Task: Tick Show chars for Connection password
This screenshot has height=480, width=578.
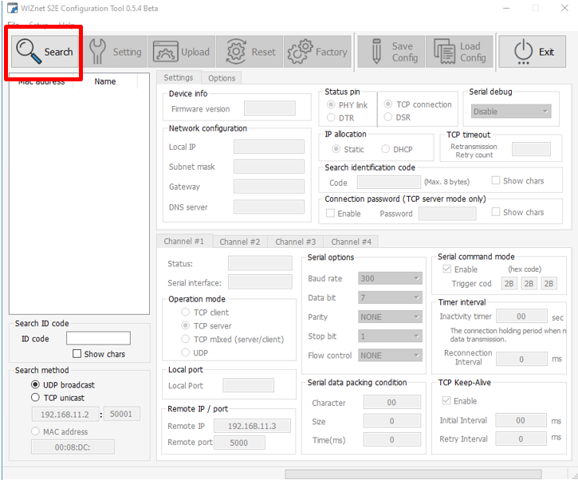Action: pyautogui.click(x=496, y=211)
